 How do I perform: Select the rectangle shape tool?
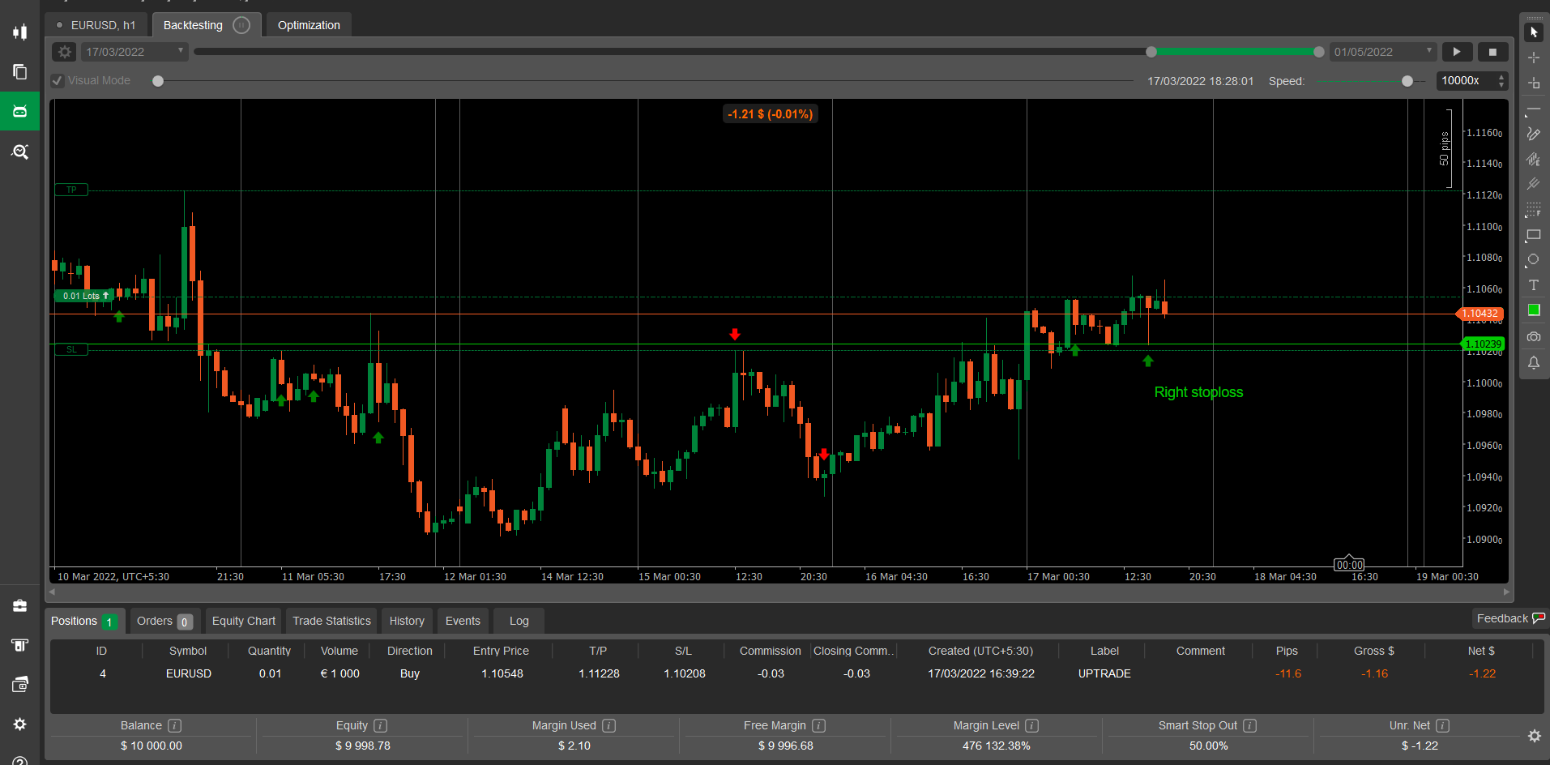pos(1533,235)
